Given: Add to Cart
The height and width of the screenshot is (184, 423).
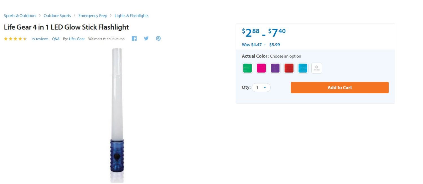Looking at the screenshot, I should 340,87.
